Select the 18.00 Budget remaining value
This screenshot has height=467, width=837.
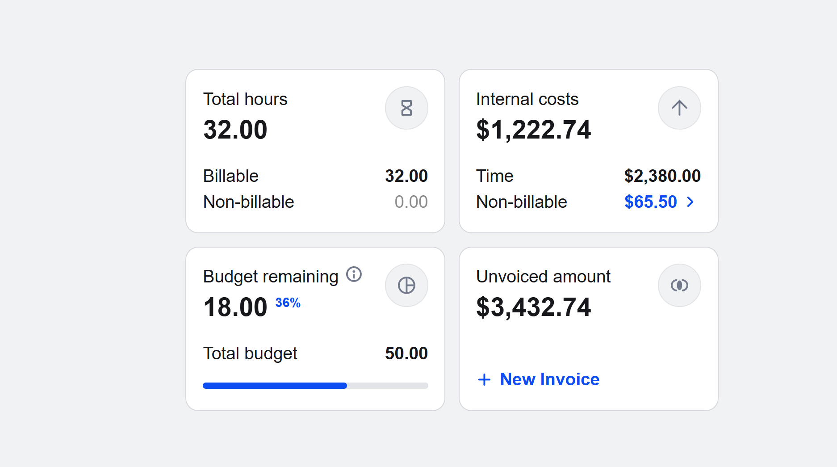click(235, 307)
